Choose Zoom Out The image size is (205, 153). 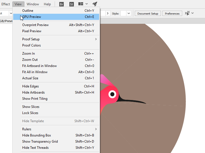(56, 60)
